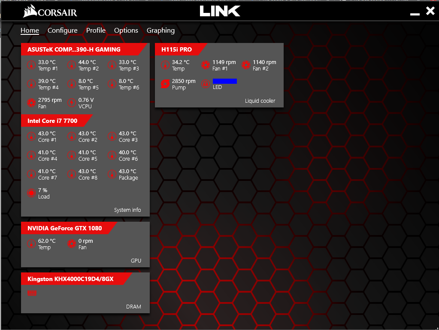Click the Temp #3 thermometer icon

(x=112, y=65)
